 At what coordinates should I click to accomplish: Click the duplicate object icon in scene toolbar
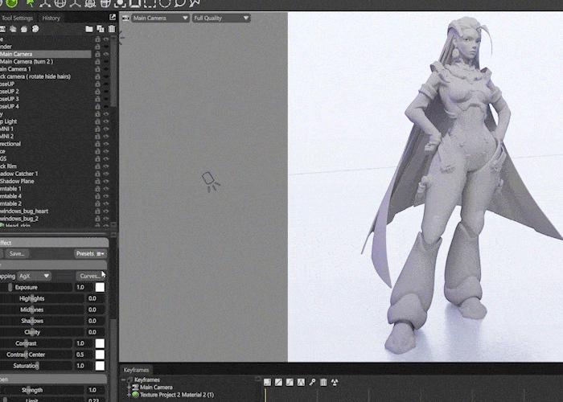101,29
